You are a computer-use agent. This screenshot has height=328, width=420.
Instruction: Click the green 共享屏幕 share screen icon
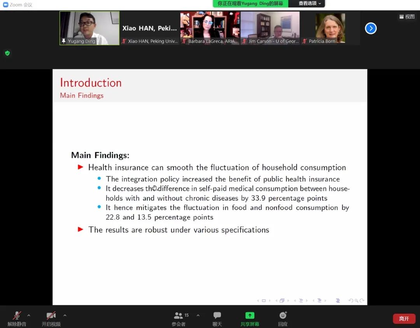250,316
